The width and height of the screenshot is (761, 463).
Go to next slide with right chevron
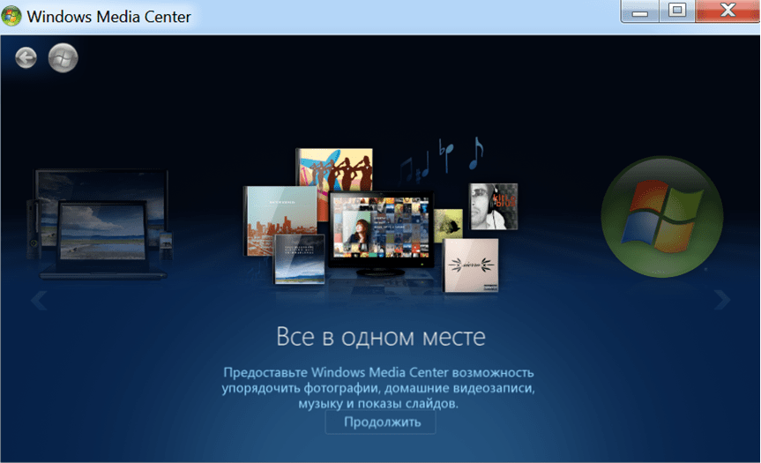point(722,300)
